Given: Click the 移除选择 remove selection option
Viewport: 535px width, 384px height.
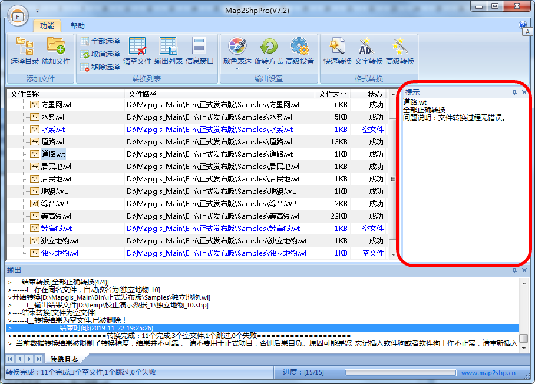Looking at the screenshot, I should point(100,67).
